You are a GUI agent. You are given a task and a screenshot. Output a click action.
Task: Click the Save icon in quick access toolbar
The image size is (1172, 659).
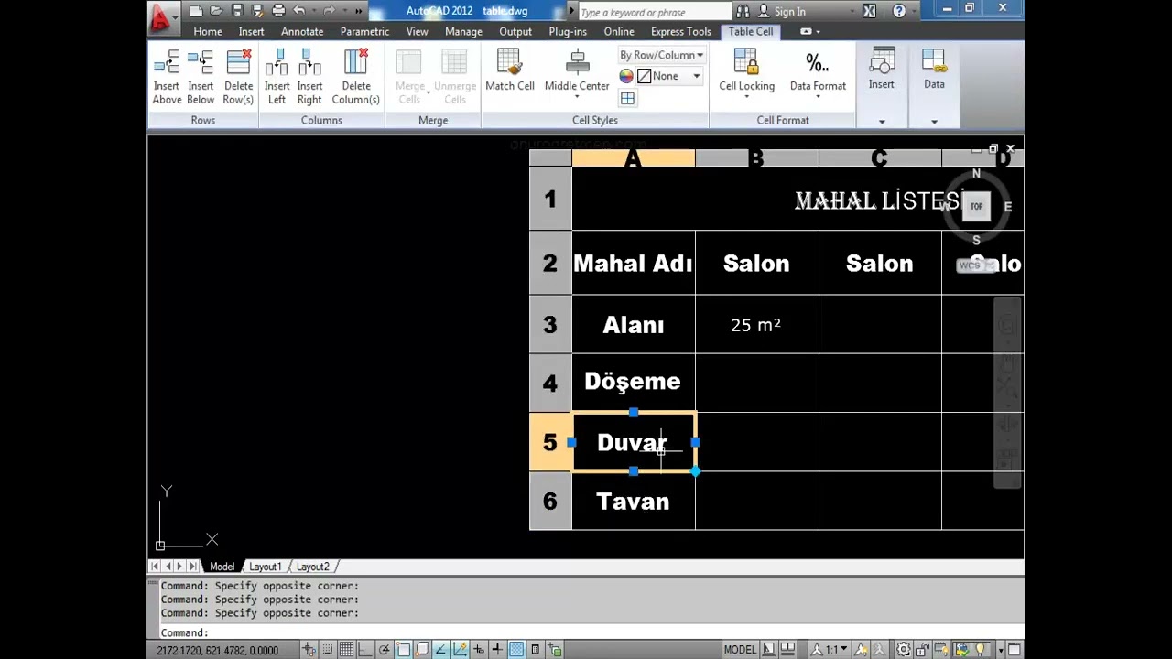(x=237, y=11)
